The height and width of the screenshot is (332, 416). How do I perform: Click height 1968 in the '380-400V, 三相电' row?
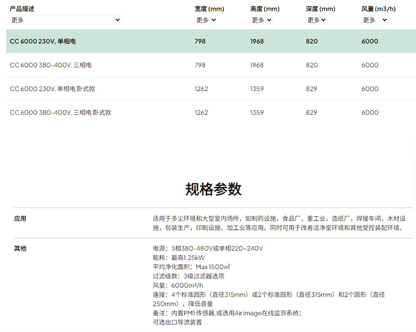tap(257, 65)
